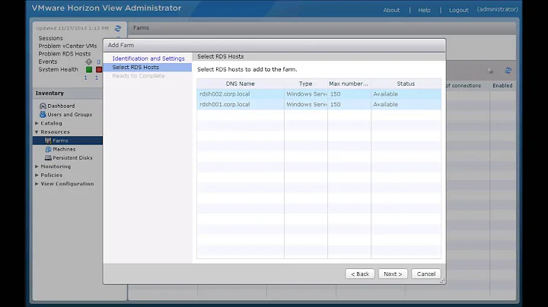Click Available status for rdsh001.corp.local
The height and width of the screenshot is (307, 548).
coord(385,104)
